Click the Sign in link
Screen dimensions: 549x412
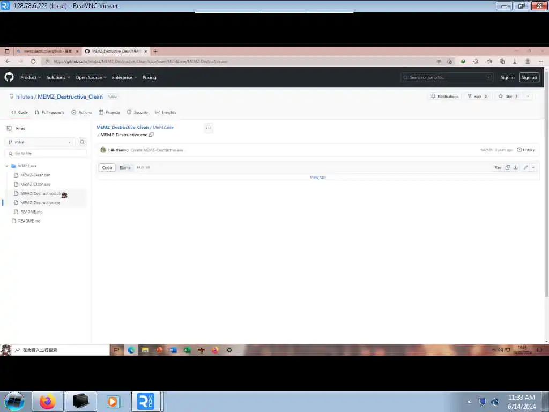pyautogui.click(x=507, y=77)
